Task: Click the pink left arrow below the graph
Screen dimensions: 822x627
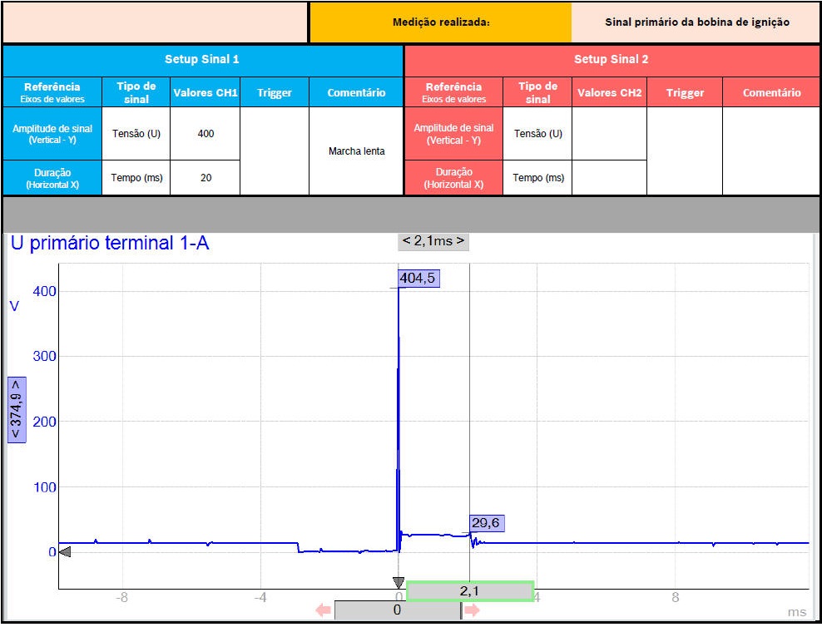Action: (x=323, y=611)
